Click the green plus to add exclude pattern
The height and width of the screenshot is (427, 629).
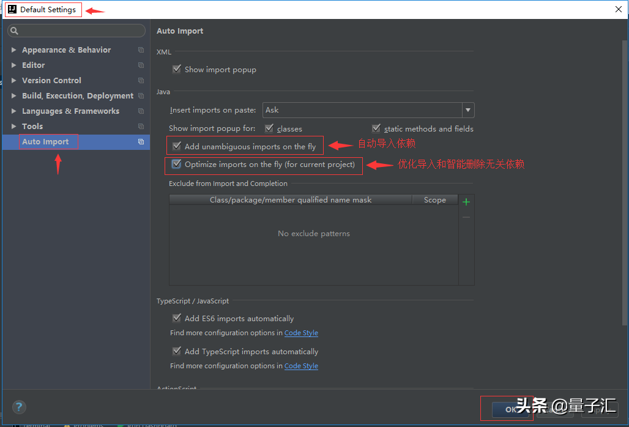[x=466, y=201]
